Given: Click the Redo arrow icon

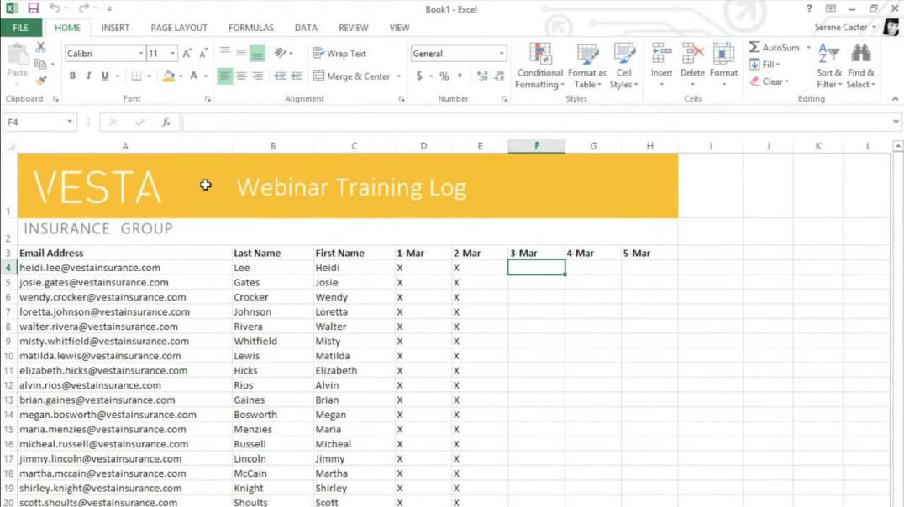Looking at the screenshot, I should coord(84,8).
